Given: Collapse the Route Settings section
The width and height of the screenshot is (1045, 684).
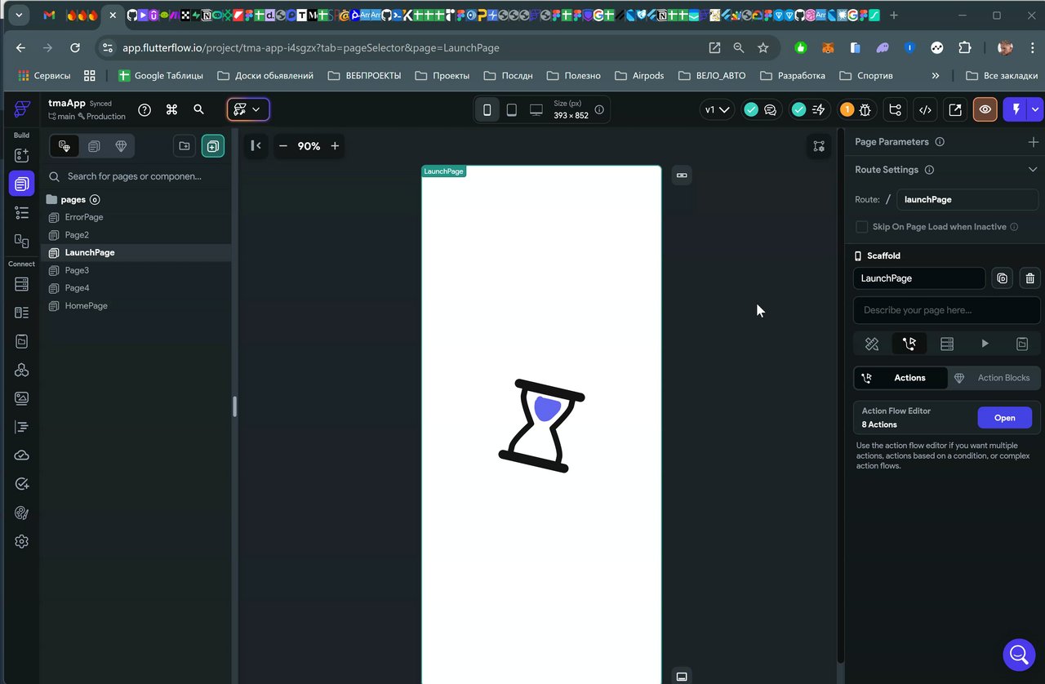Looking at the screenshot, I should coord(1033,170).
